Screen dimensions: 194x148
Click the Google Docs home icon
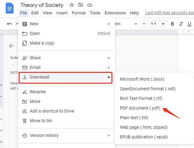tap(10, 8)
